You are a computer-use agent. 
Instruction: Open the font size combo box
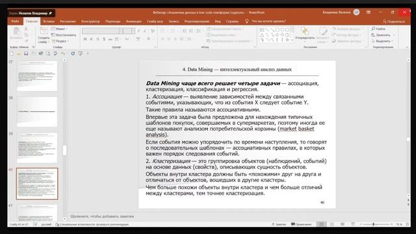pyautogui.click(x=129, y=31)
